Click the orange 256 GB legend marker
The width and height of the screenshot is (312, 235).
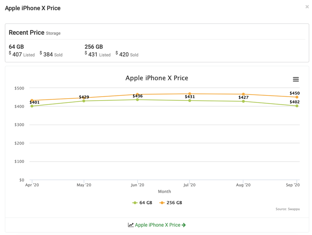click(162, 203)
